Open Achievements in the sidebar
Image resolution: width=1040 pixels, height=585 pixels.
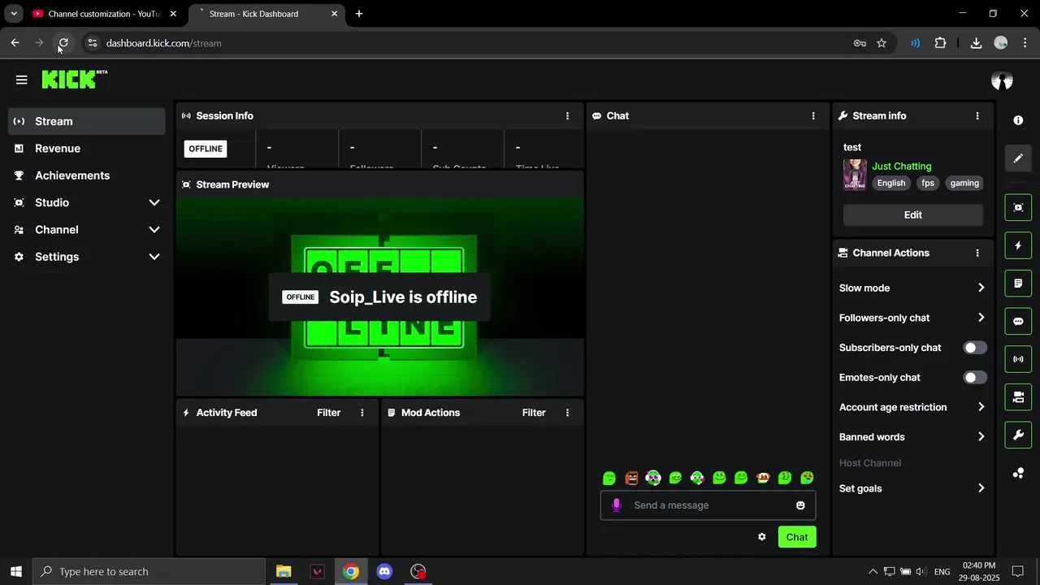click(x=87, y=175)
